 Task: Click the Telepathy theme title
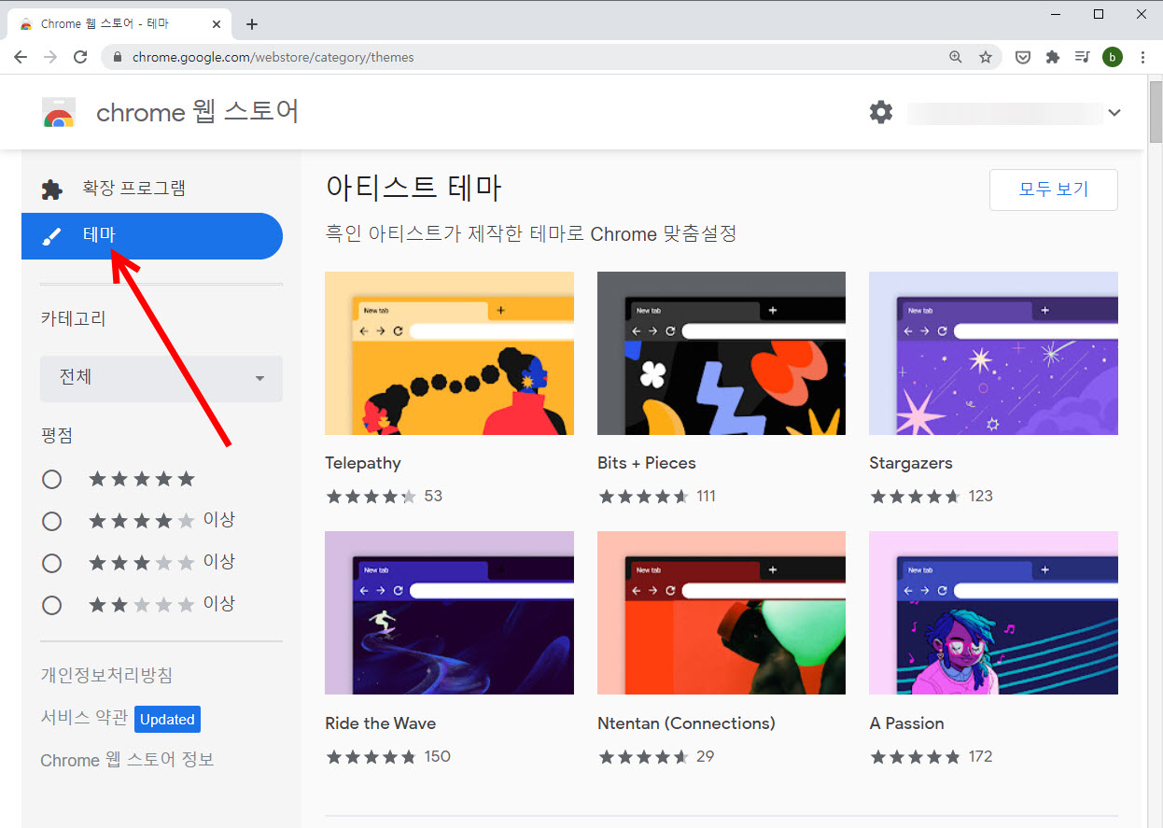click(363, 463)
